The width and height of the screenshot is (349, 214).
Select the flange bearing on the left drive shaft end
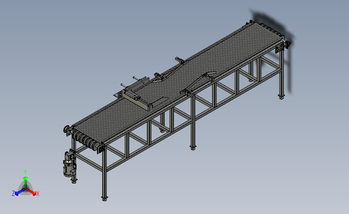click(x=66, y=129)
